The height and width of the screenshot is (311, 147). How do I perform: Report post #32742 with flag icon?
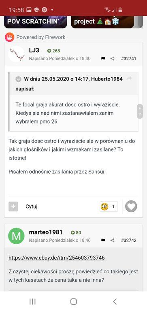tap(103, 241)
